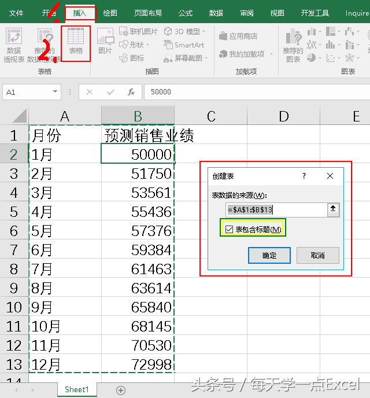Click the 取消 button in dialog

point(318,255)
